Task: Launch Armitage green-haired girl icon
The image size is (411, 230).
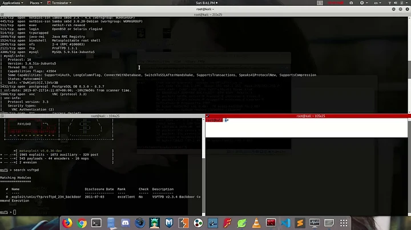Action: 155,223
